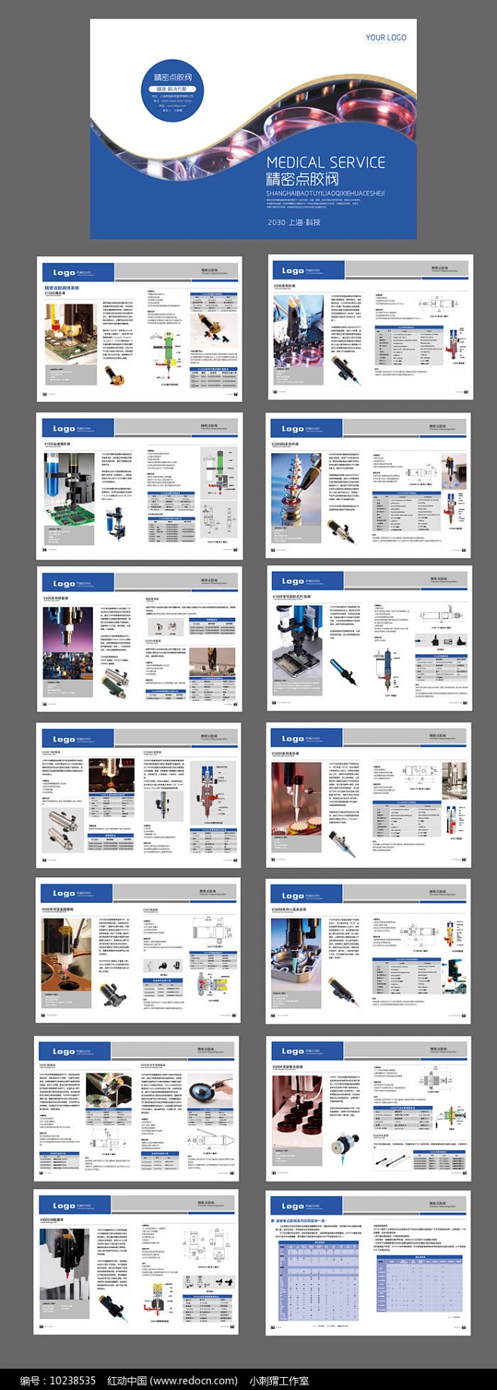497x1390 pixels.
Task: Open the V1000 needle valve page spread
Action: coord(140,329)
